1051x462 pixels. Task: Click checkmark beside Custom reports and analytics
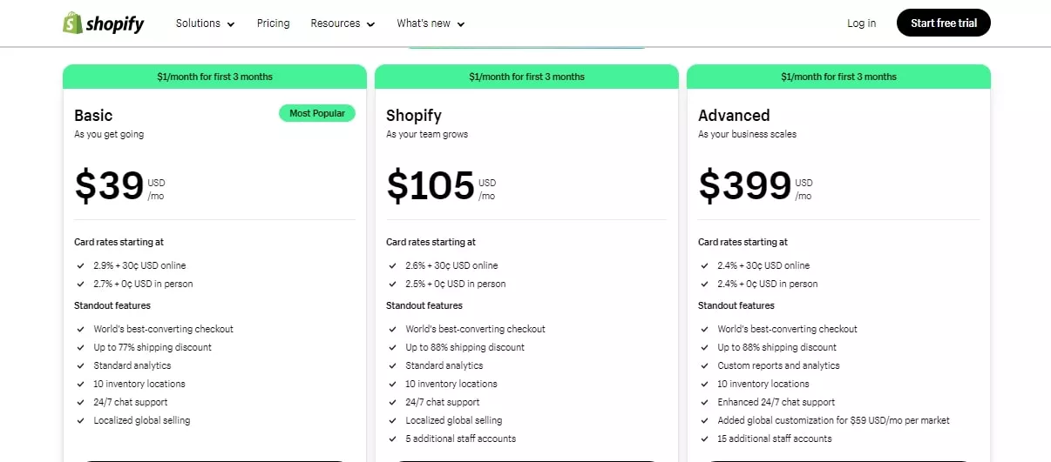click(x=704, y=365)
